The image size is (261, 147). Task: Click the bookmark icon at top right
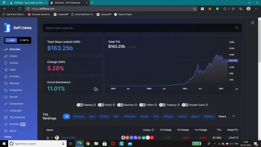coord(252,22)
